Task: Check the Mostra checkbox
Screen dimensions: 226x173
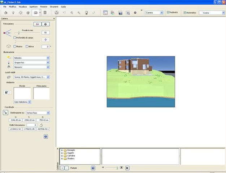Action: 15,46
